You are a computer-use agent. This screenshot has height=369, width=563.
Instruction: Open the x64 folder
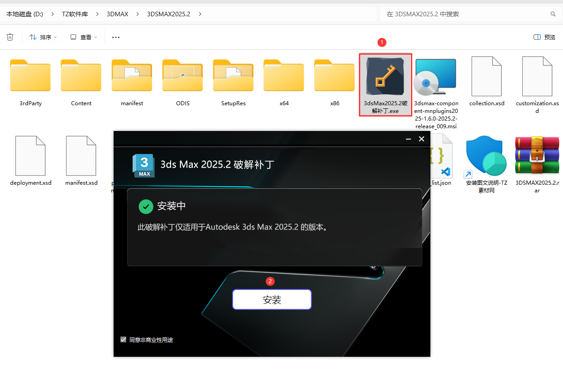(x=284, y=75)
